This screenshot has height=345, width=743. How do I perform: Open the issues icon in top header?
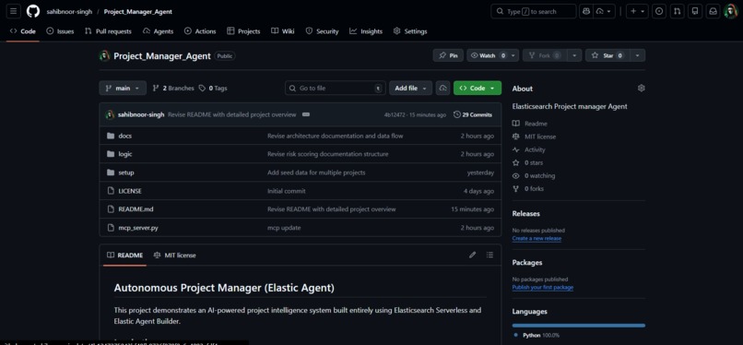[x=659, y=11]
